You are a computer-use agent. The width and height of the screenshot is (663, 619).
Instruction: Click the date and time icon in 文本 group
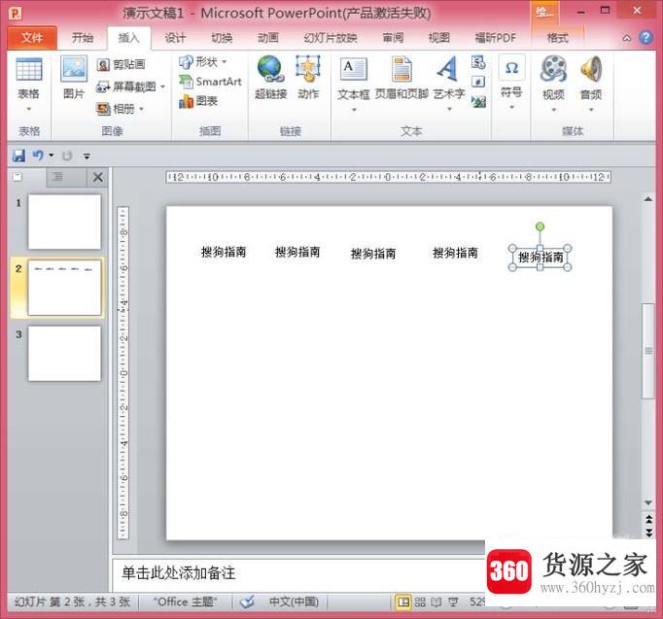[478, 62]
